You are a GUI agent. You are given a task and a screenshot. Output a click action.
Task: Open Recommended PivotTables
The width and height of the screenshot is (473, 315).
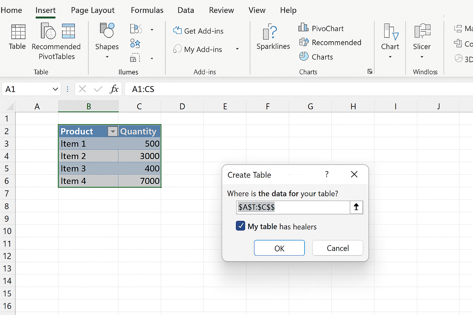56,41
